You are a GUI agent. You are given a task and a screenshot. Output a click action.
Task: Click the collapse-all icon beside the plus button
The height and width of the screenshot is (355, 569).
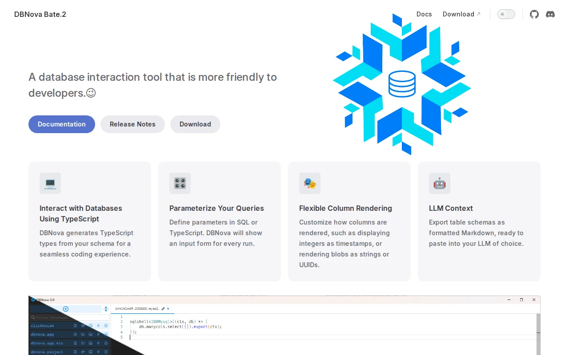(x=106, y=309)
